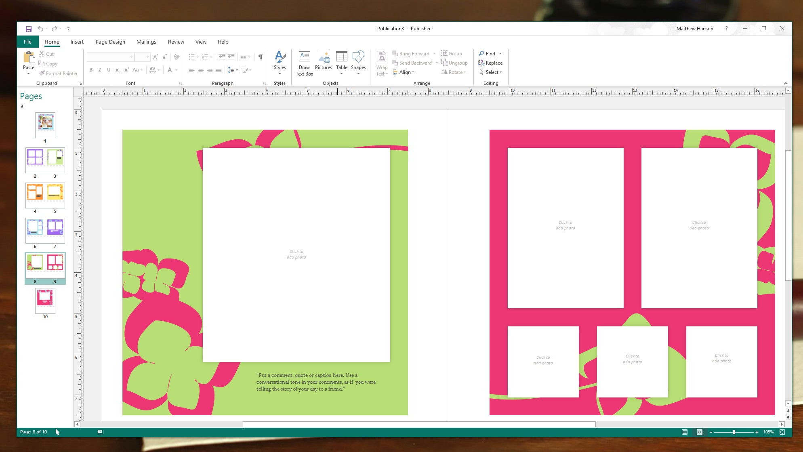This screenshot has width=803, height=452.
Task: Switch to two-page spread view
Action: coord(700,432)
